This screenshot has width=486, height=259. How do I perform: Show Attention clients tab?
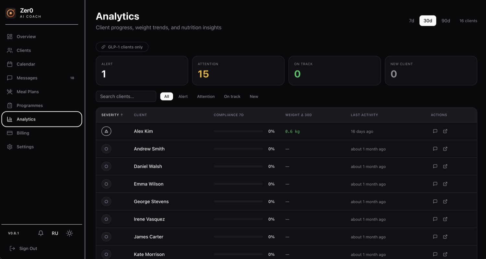pos(206,96)
